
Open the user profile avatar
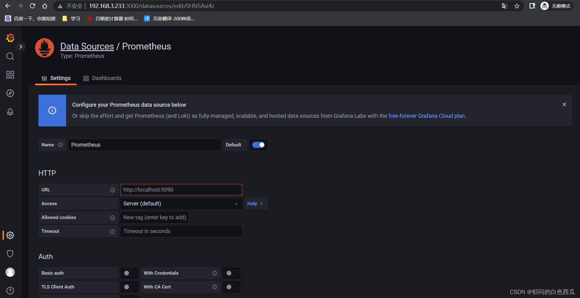tap(10, 272)
